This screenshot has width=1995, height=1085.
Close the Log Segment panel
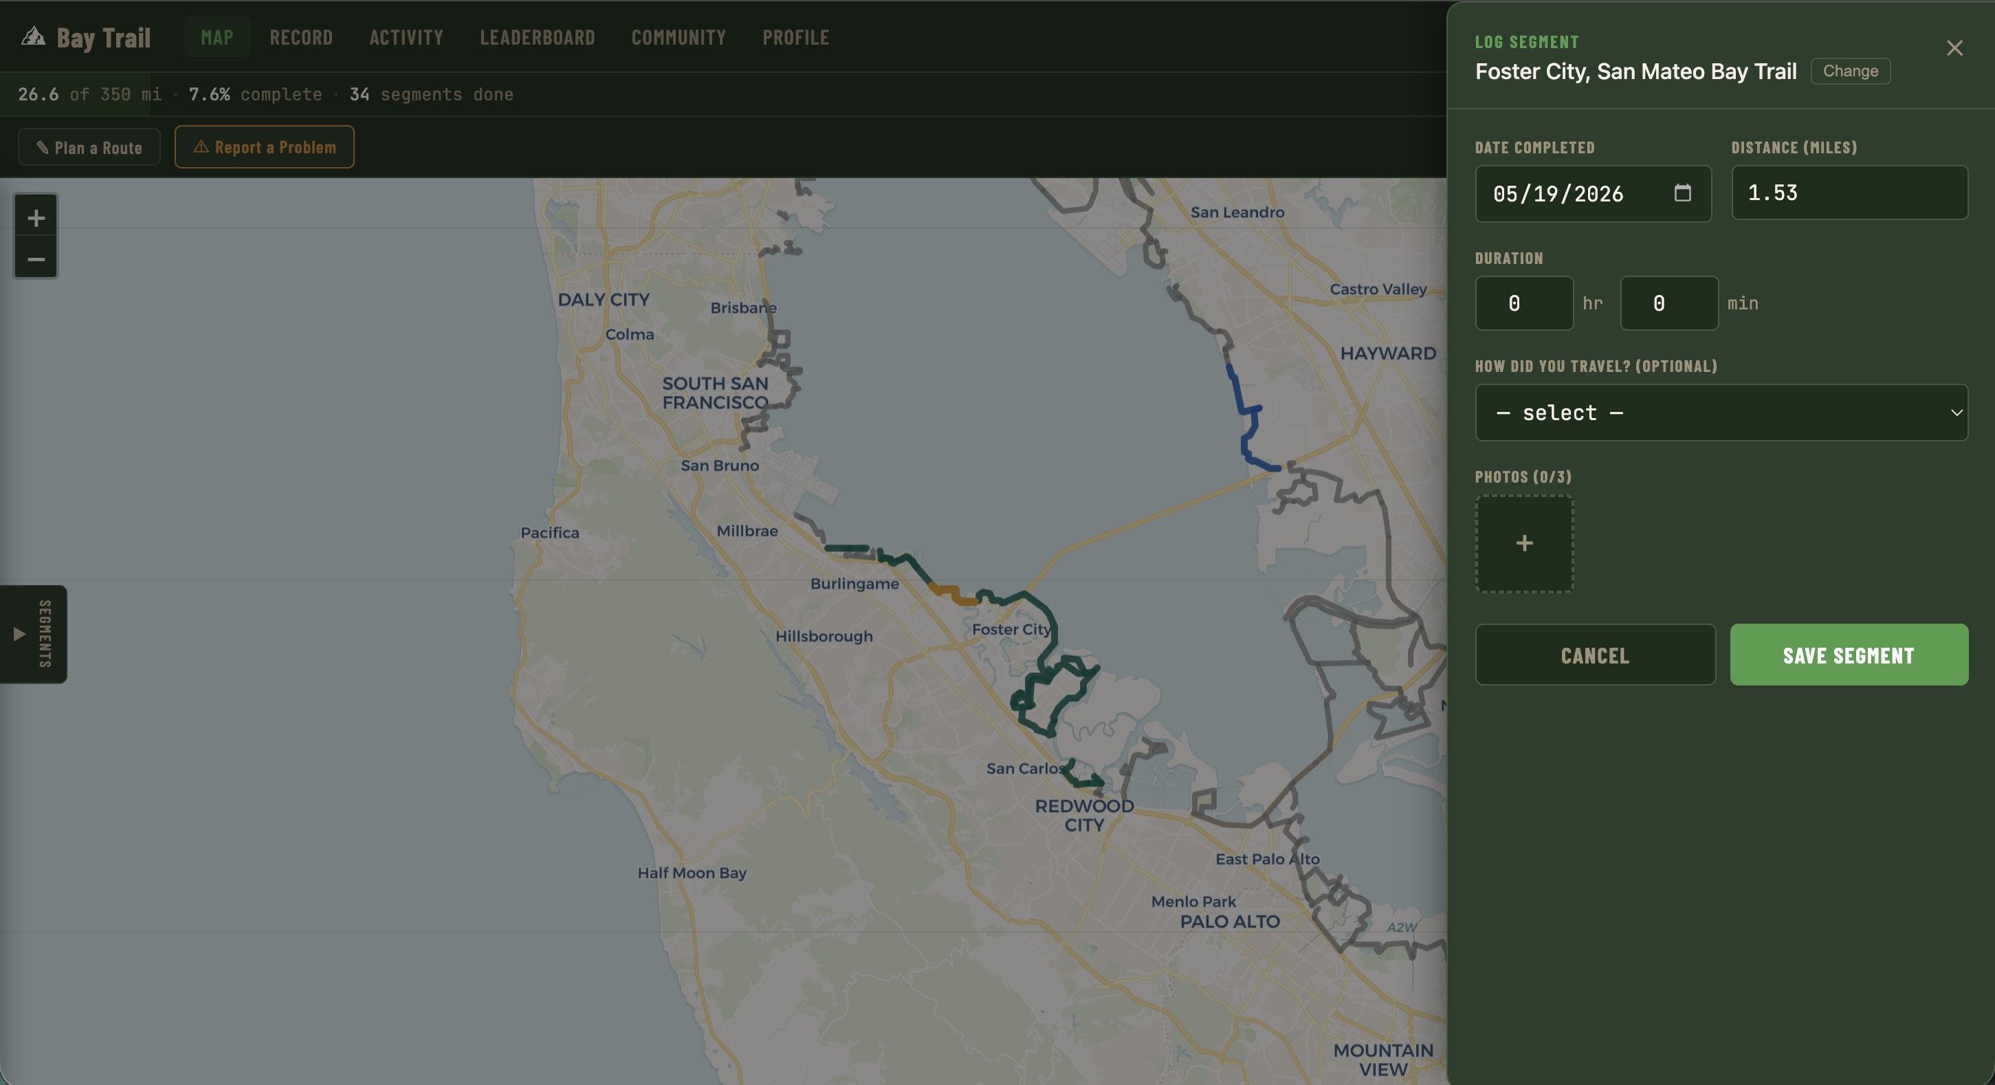[1954, 48]
